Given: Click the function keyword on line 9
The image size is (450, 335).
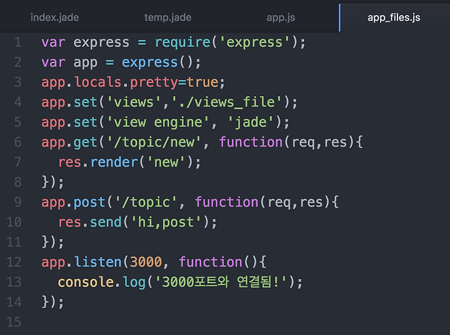Looking at the screenshot, I should 227,202.
